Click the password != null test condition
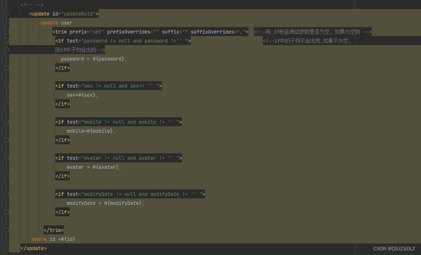Screen dimensions: 421x255 (134, 41)
